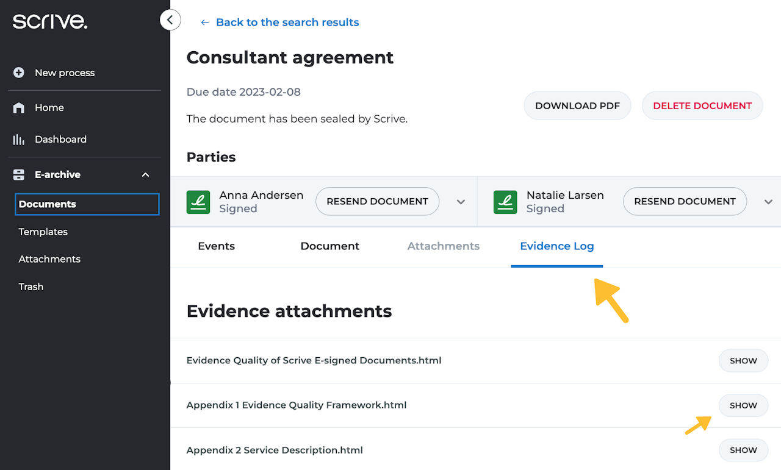781x470 pixels.
Task: Switch to the Events tab
Action: click(x=216, y=246)
